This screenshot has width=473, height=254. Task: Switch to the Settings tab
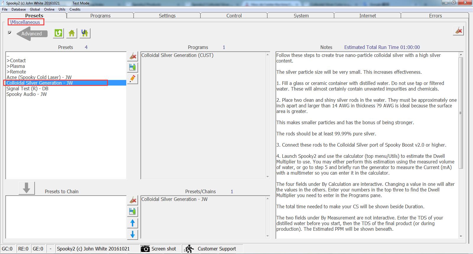pos(167,16)
